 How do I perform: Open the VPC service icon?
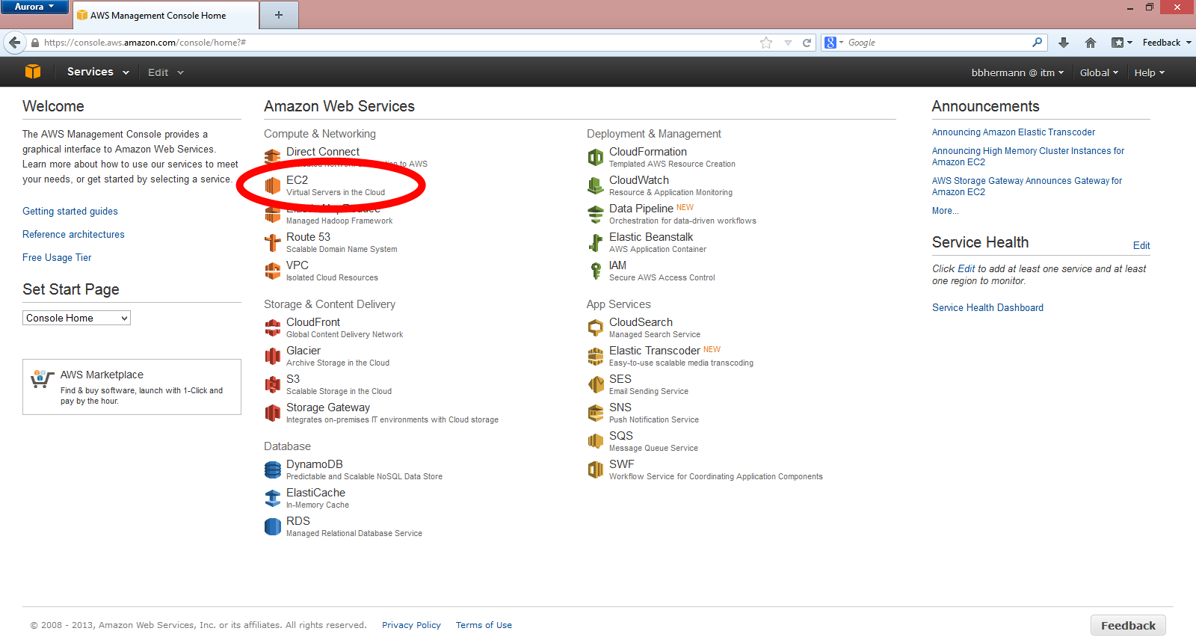click(273, 271)
